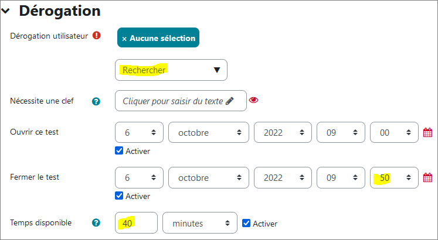Click the red required-field warning icon
The image size is (438, 240).
[x=97, y=36]
